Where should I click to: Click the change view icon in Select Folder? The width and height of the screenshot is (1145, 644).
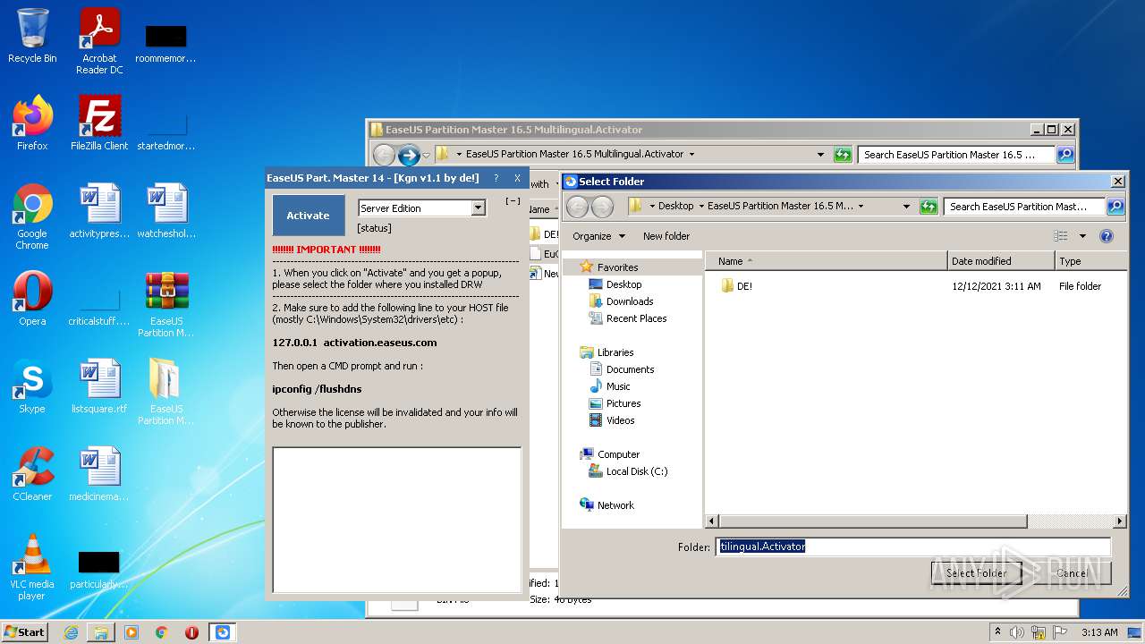[1061, 236]
